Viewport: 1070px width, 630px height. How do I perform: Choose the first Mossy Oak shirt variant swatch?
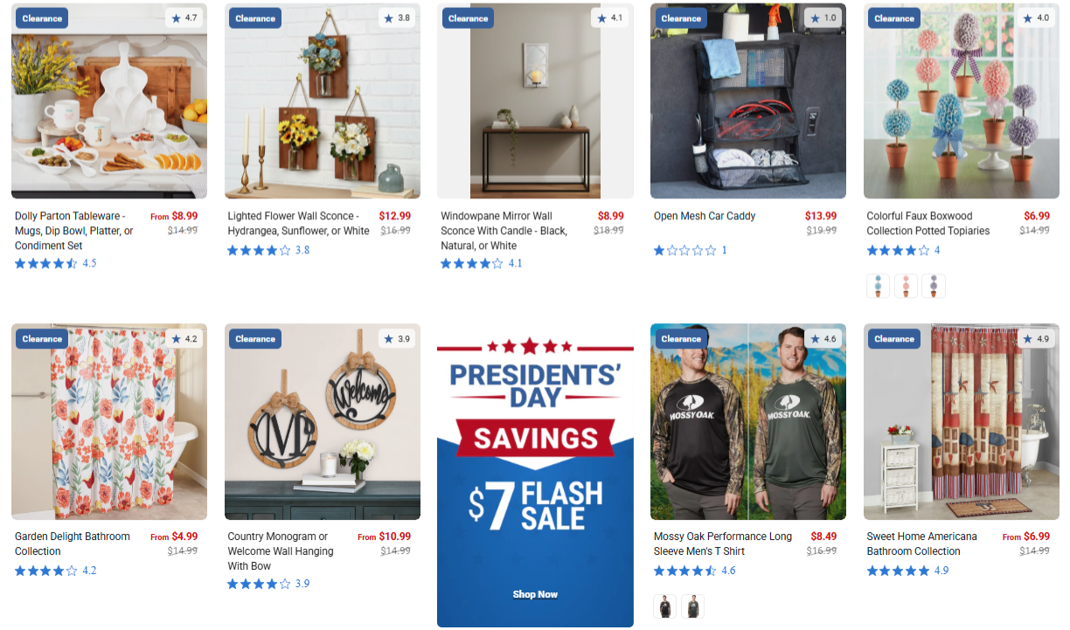pyautogui.click(x=665, y=606)
